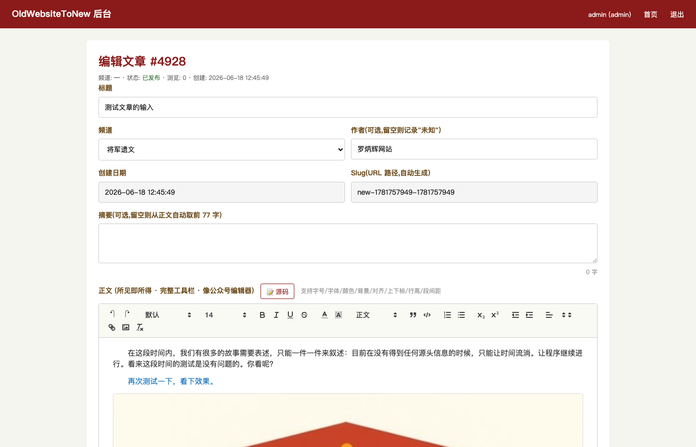Screen dimensions: 696x447
Task: Create a bulleted list
Action: pos(461,315)
